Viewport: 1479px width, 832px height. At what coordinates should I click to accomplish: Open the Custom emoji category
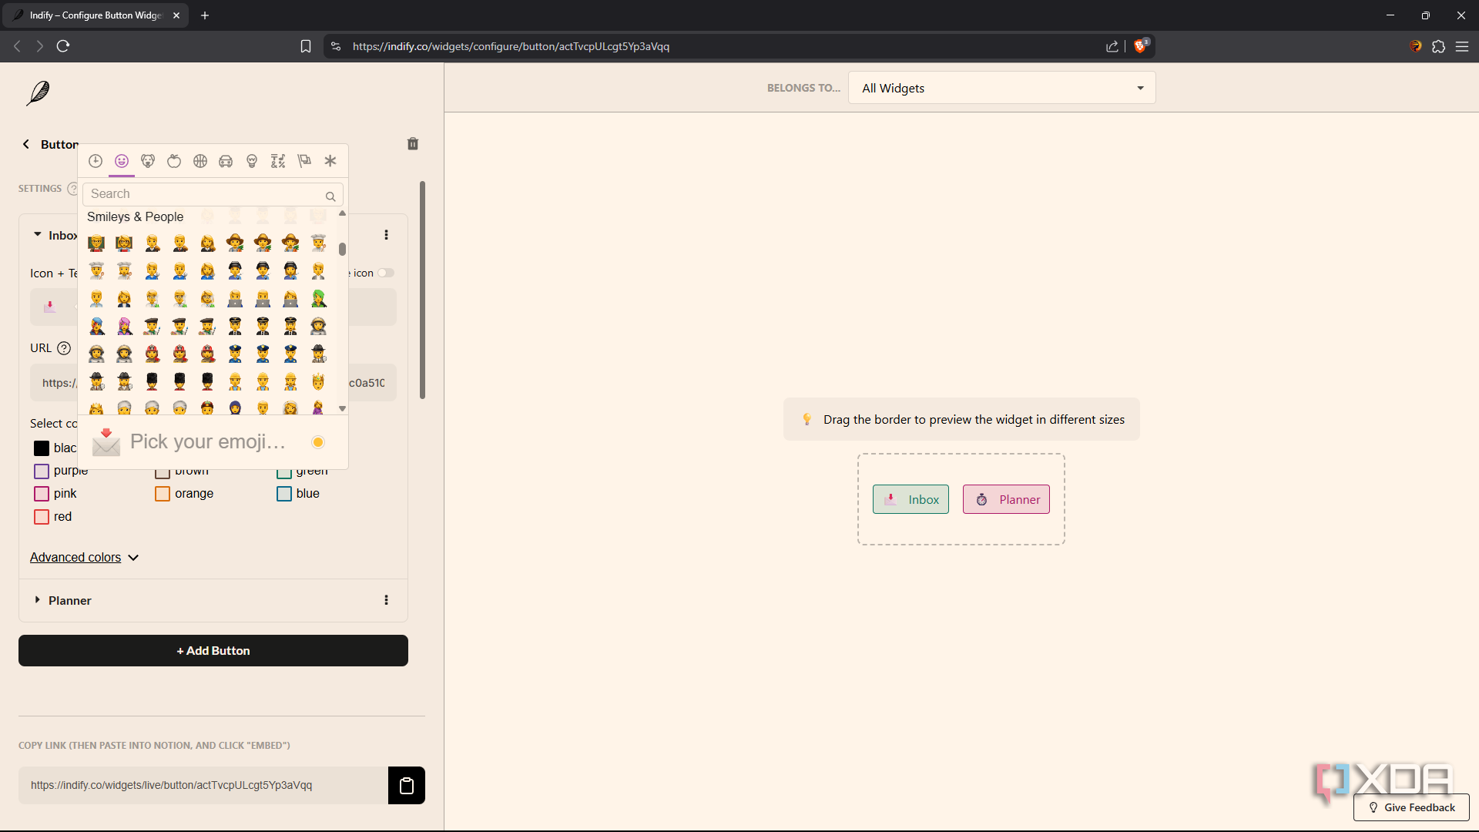pos(330,161)
